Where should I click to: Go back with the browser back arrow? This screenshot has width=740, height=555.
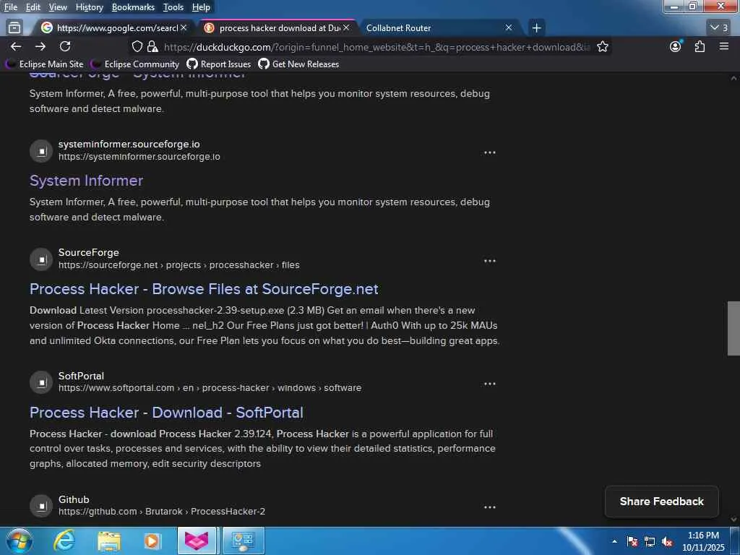(16, 46)
